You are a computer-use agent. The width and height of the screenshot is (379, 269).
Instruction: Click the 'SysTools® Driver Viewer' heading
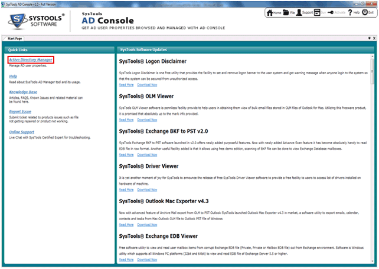[x=149, y=167]
